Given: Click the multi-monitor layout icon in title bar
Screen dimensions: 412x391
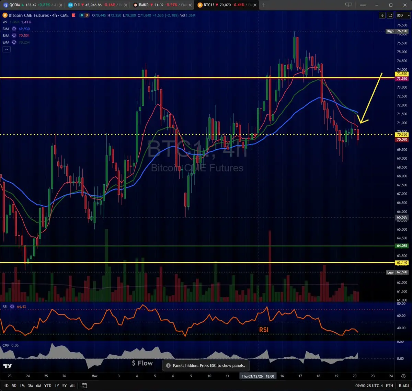Looking at the screenshot, I should (x=348, y=5).
